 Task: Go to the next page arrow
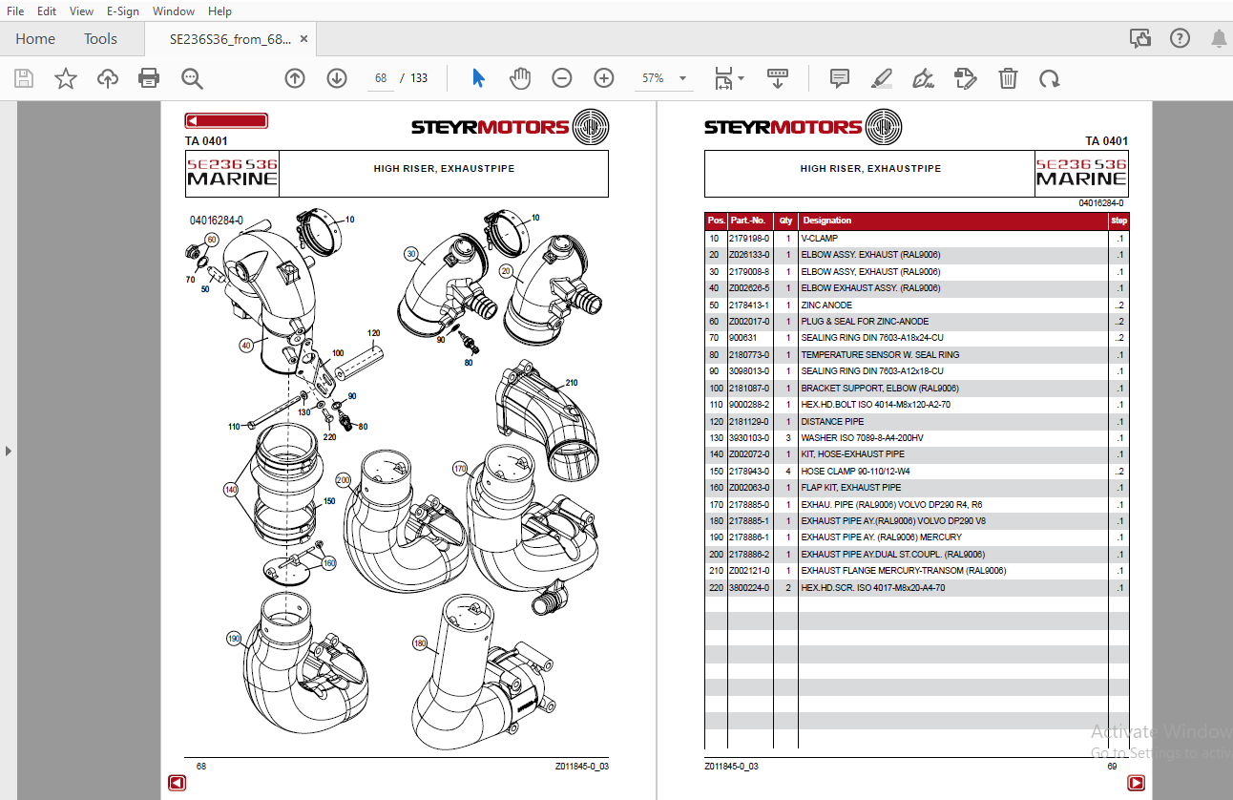(x=337, y=78)
